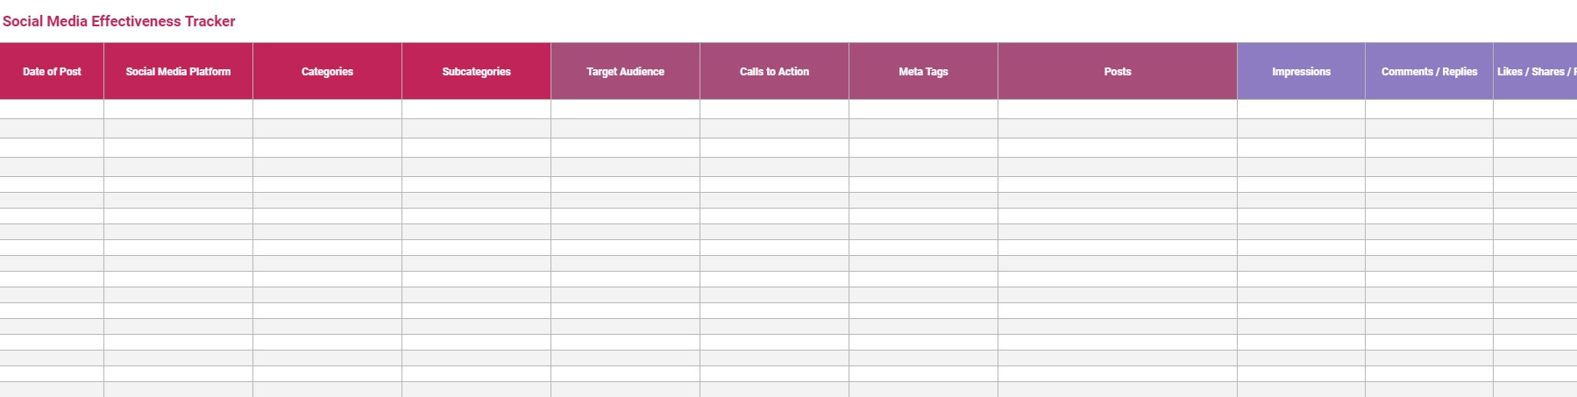Select the Date of Post header
Image resolution: width=1577 pixels, height=397 pixels.
52,71
